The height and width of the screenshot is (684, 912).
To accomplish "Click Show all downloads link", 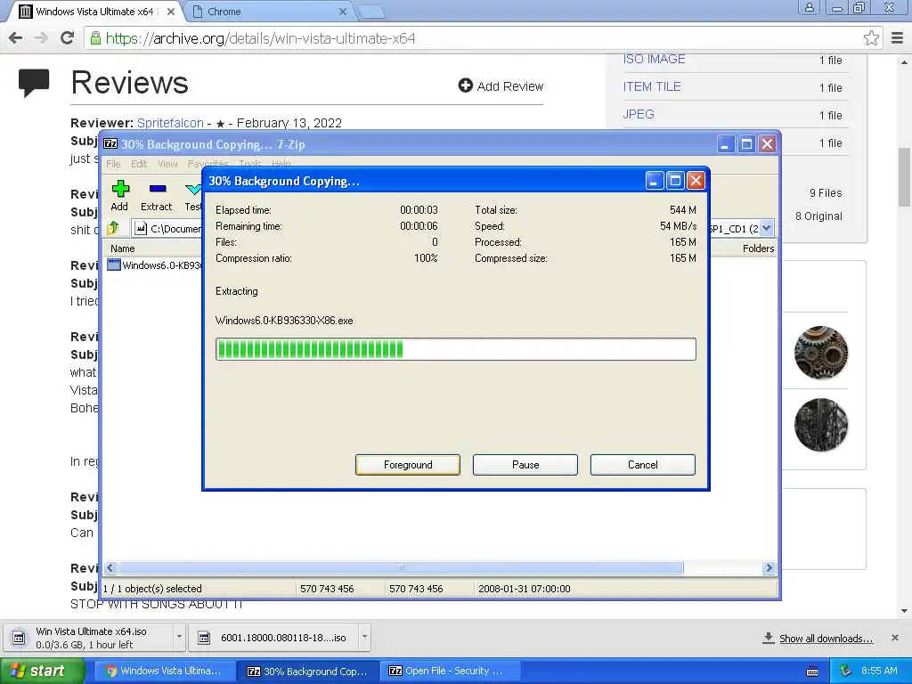I will coord(826,638).
